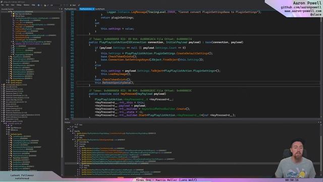Select the Overridden By row in Analyzer

tap(84, 142)
